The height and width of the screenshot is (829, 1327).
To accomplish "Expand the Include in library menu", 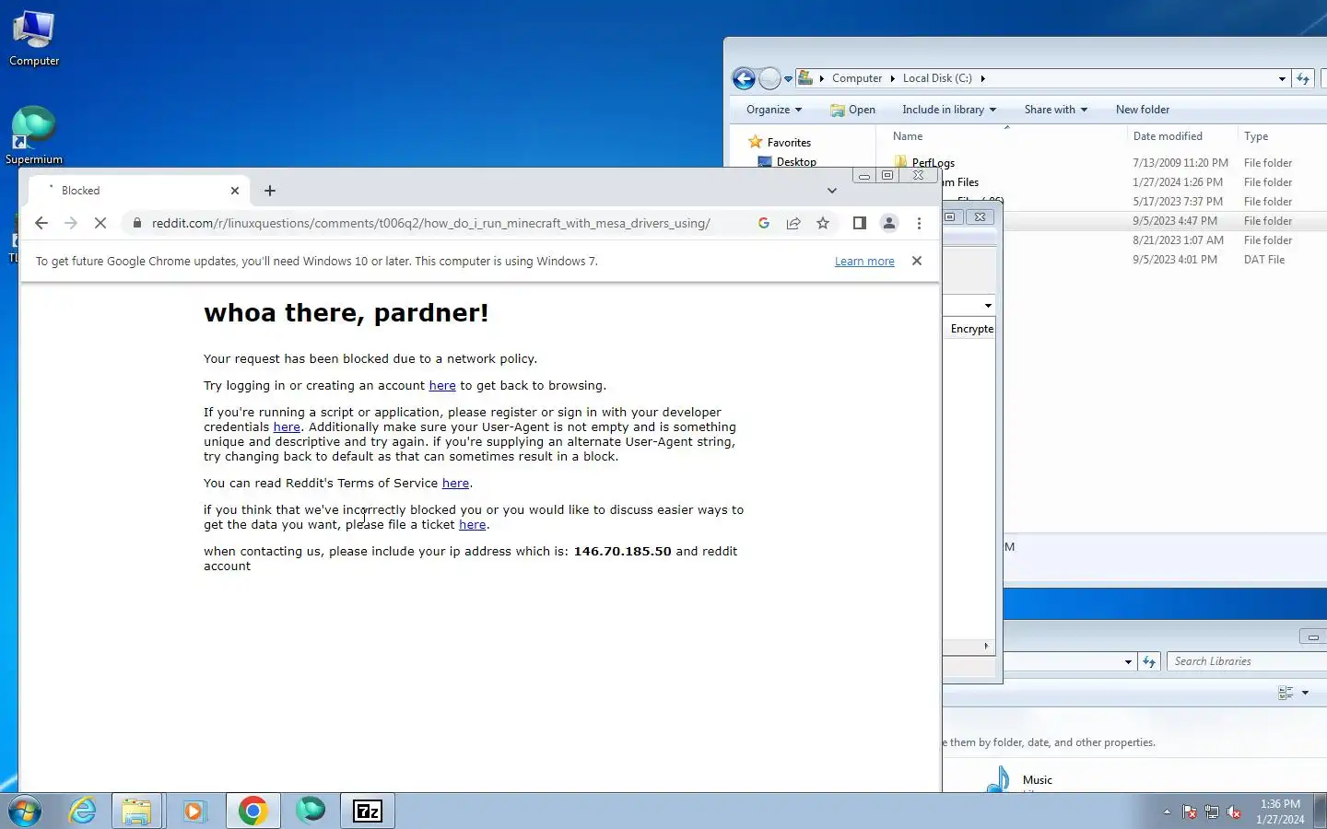I will 949,110.
